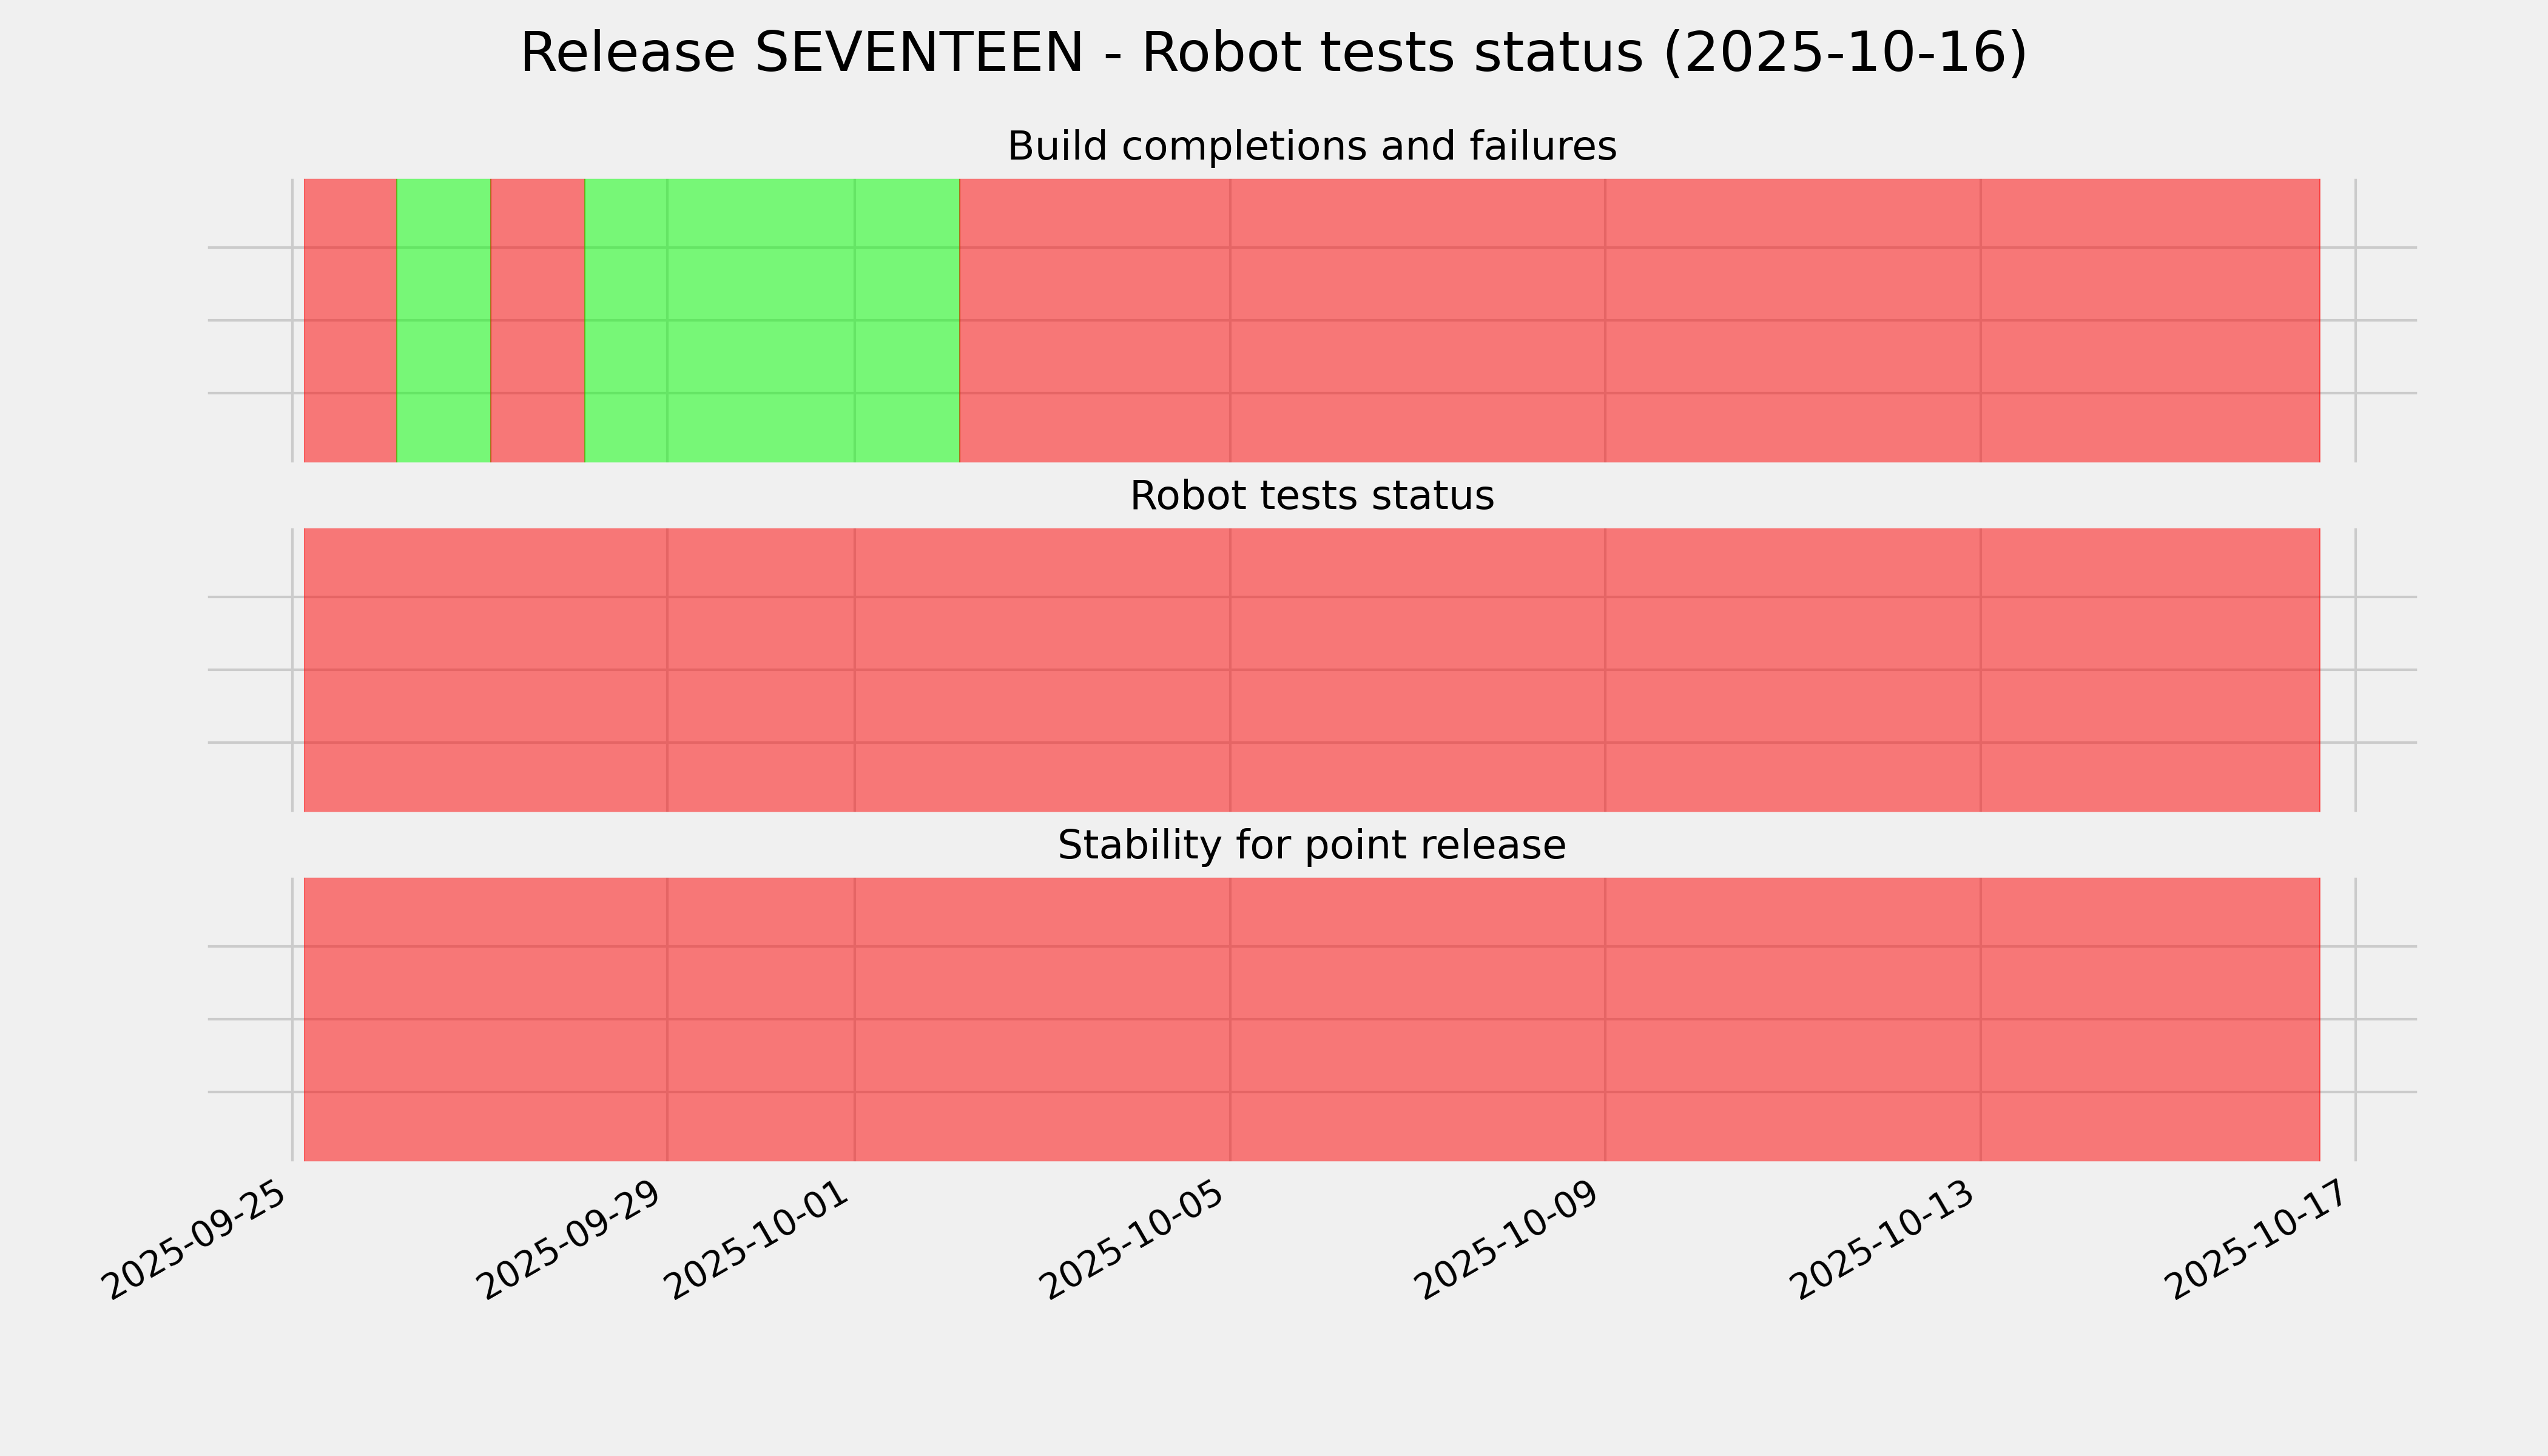Click the "Stability for point release" subplot title
Screen dimensions: 2548x1456
[1311, 846]
